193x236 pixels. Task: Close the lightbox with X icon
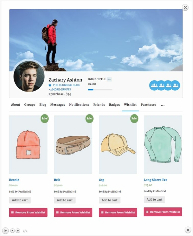[188, 230]
